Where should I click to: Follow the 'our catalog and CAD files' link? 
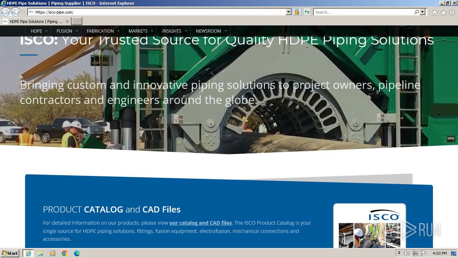point(201,223)
